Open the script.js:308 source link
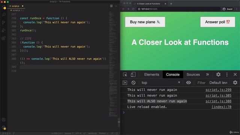 pyautogui.click(x=218, y=101)
